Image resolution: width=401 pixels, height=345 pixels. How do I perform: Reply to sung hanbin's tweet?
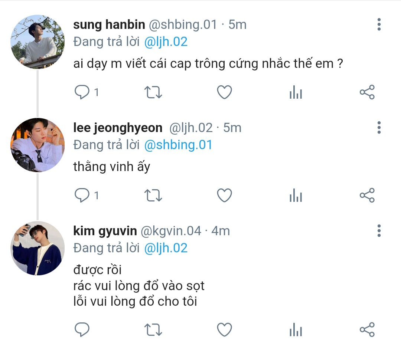(x=82, y=92)
